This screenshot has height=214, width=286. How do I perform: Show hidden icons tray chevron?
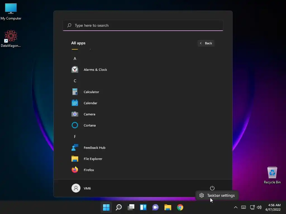pyautogui.click(x=236, y=207)
